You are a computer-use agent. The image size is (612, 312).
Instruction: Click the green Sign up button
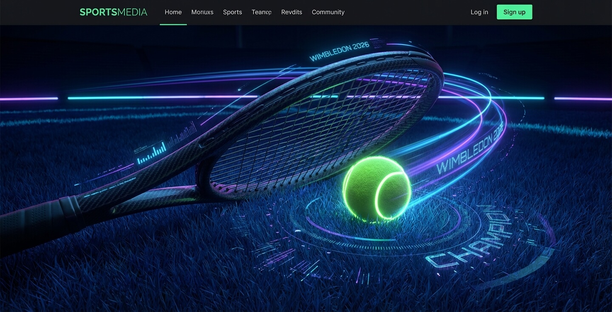[514, 12]
